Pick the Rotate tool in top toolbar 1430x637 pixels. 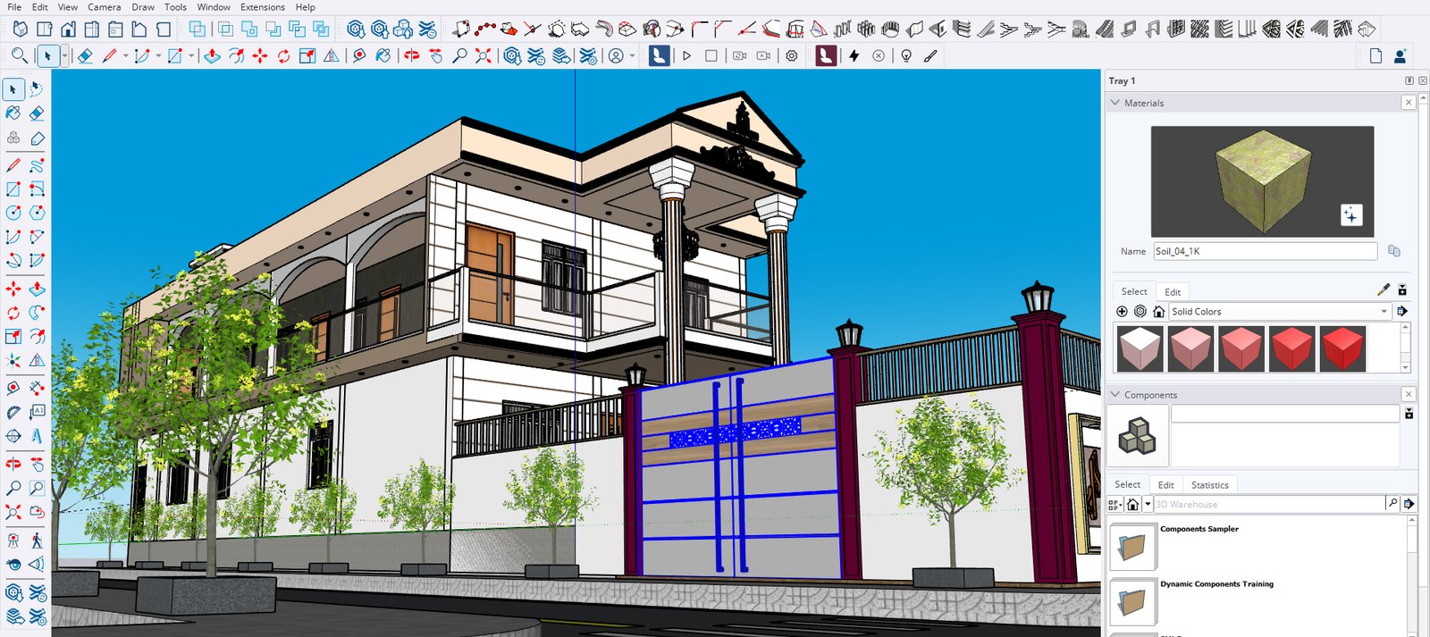283,56
